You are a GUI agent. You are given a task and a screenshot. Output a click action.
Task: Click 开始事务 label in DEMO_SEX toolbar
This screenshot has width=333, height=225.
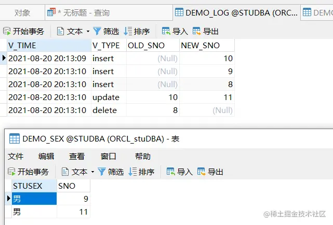coord(33,172)
